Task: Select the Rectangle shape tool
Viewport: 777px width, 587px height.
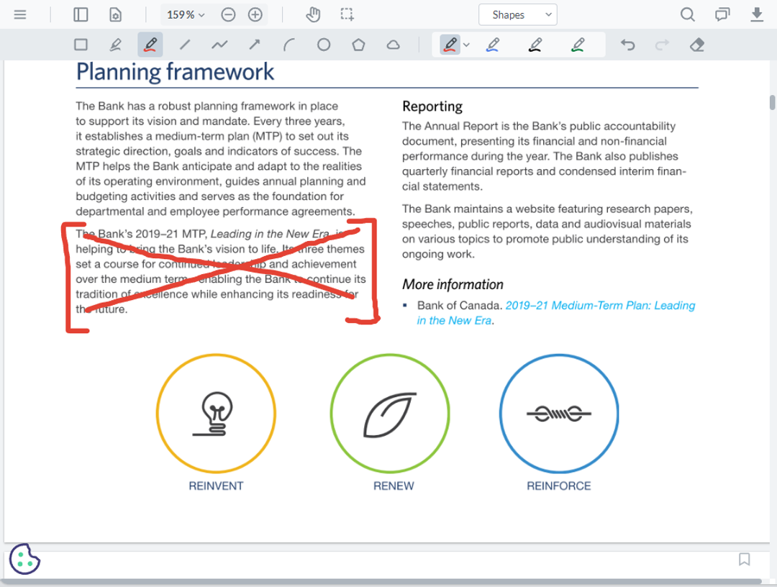Action: coord(81,44)
